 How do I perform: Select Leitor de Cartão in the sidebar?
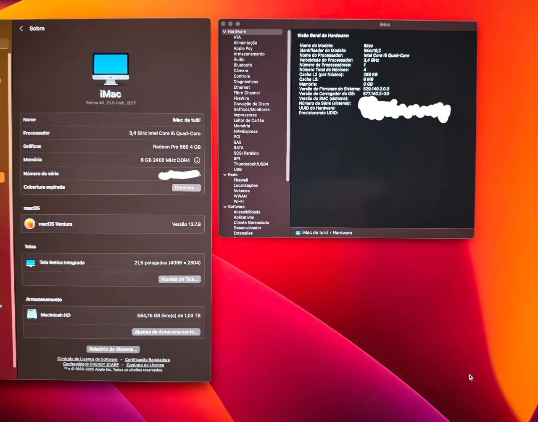(x=248, y=121)
